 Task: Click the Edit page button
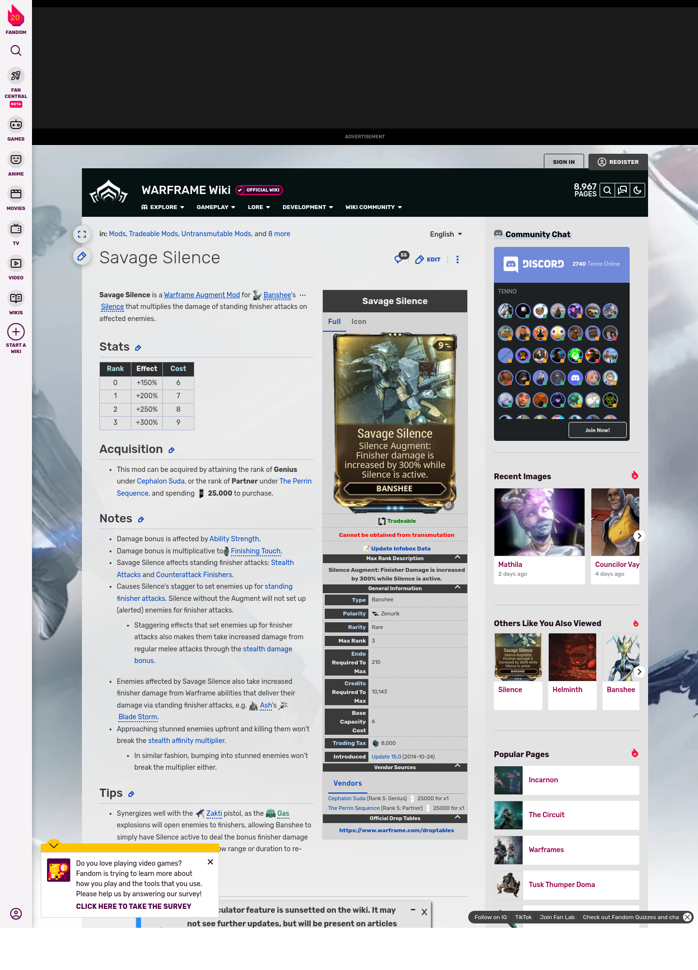[428, 259]
